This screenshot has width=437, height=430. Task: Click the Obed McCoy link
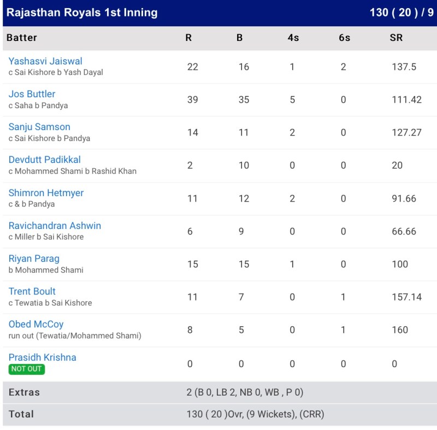coord(36,324)
